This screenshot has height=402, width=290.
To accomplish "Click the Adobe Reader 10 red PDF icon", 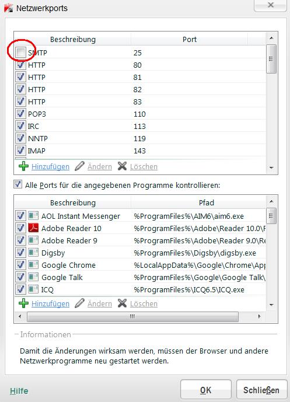I will [33, 228].
